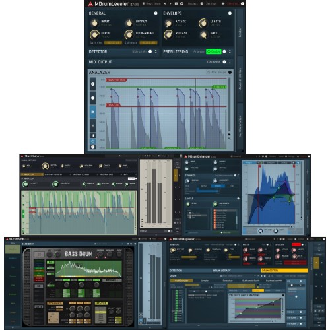Open Meters & Utilities side panel

pos(240,79)
